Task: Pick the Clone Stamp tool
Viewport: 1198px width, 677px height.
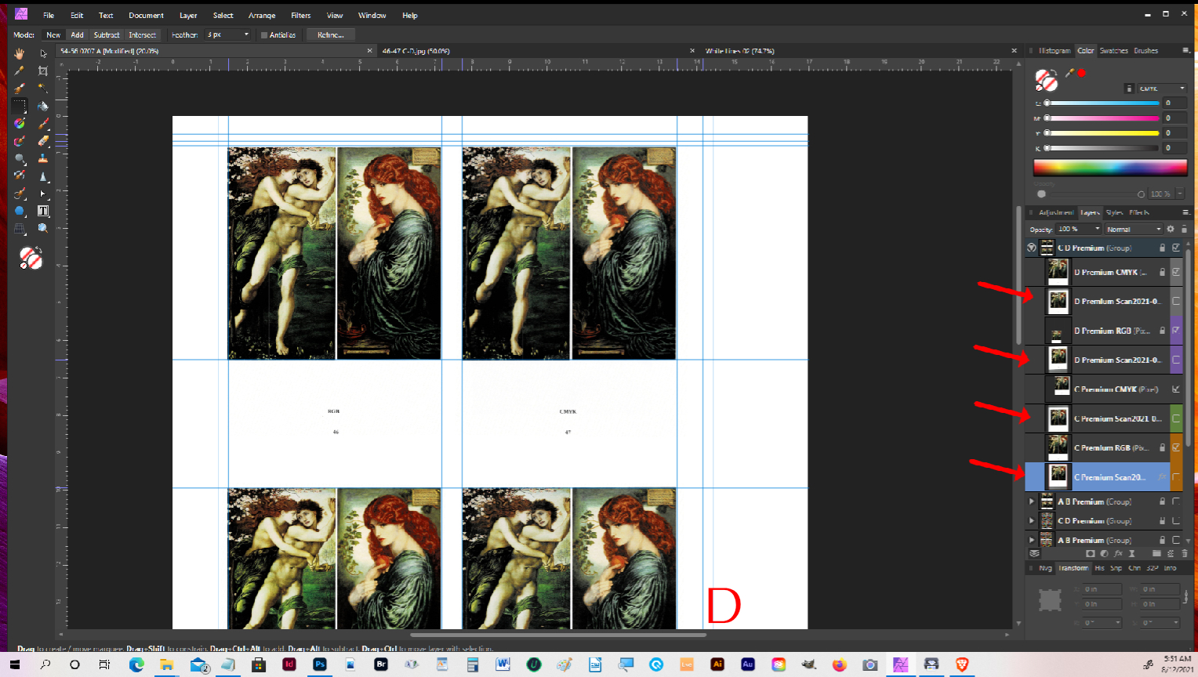Action: [43, 158]
